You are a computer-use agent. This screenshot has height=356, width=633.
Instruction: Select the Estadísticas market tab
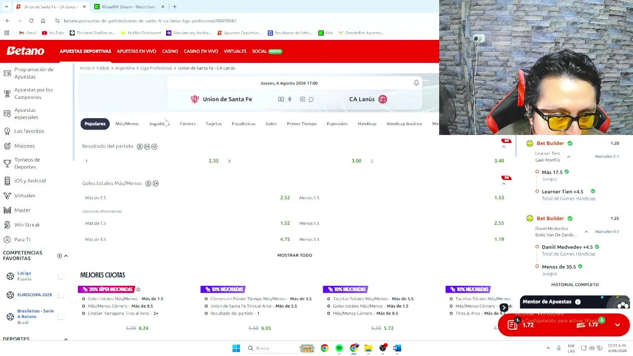tap(244, 124)
